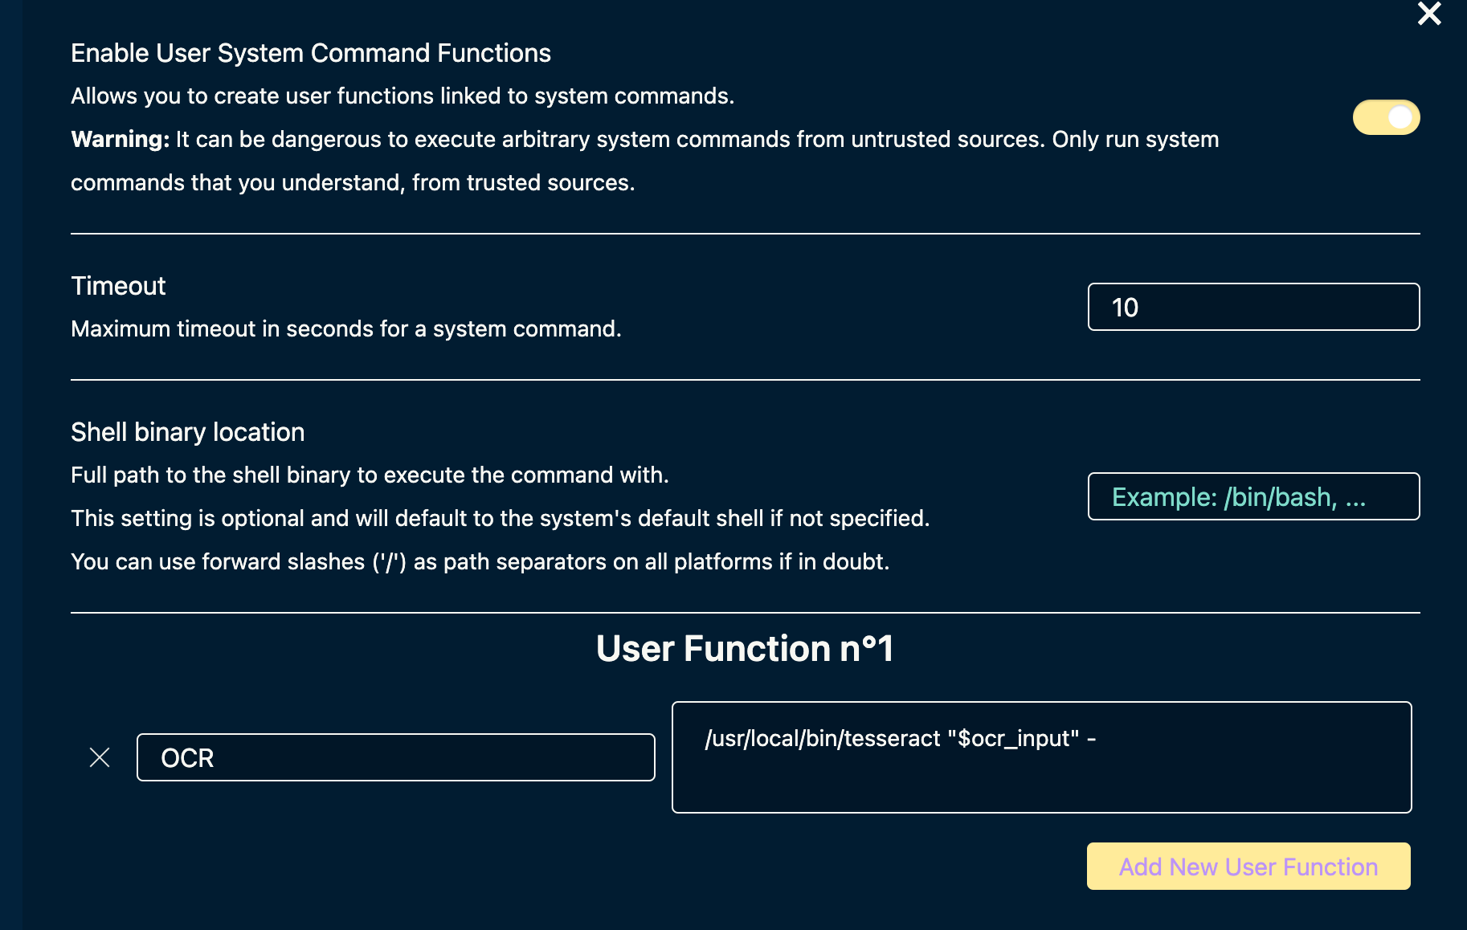Click the OCR function name field

[x=395, y=757]
